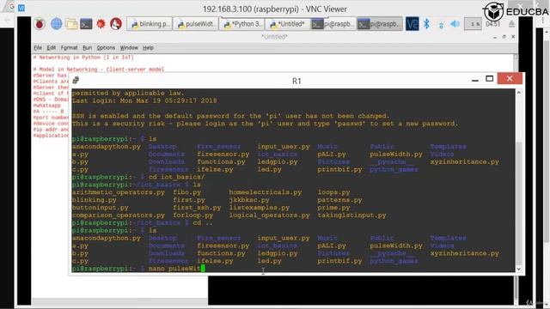Open the wireless network tray icon
Viewport: 550px width, 309px height.
[x=441, y=25]
